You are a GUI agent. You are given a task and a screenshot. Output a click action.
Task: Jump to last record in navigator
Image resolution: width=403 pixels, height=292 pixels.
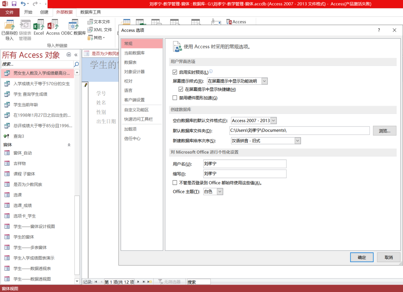[144, 282]
